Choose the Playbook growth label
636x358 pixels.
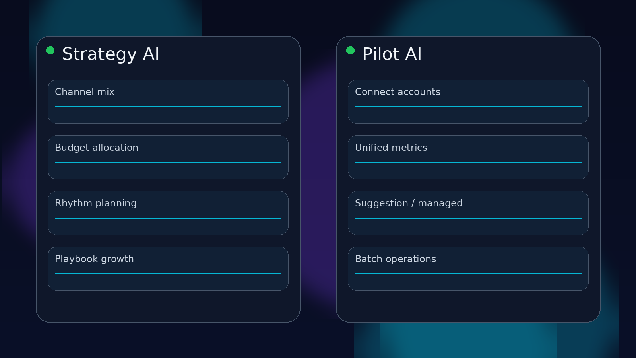tap(94, 259)
